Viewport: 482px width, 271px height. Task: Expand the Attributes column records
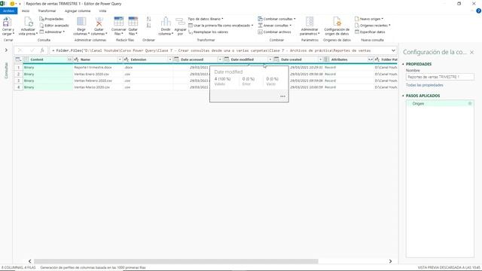click(x=371, y=59)
